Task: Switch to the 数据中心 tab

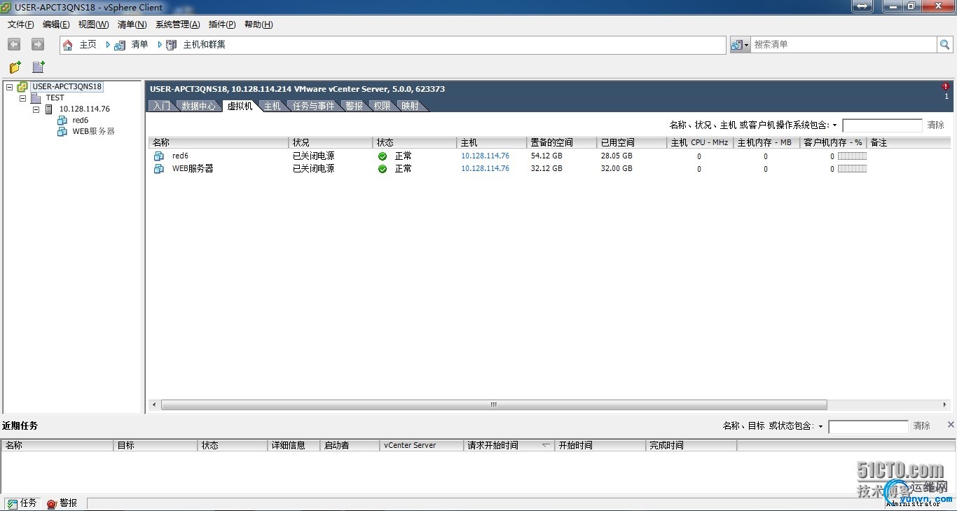Action: pyautogui.click(x=198, y=107)
